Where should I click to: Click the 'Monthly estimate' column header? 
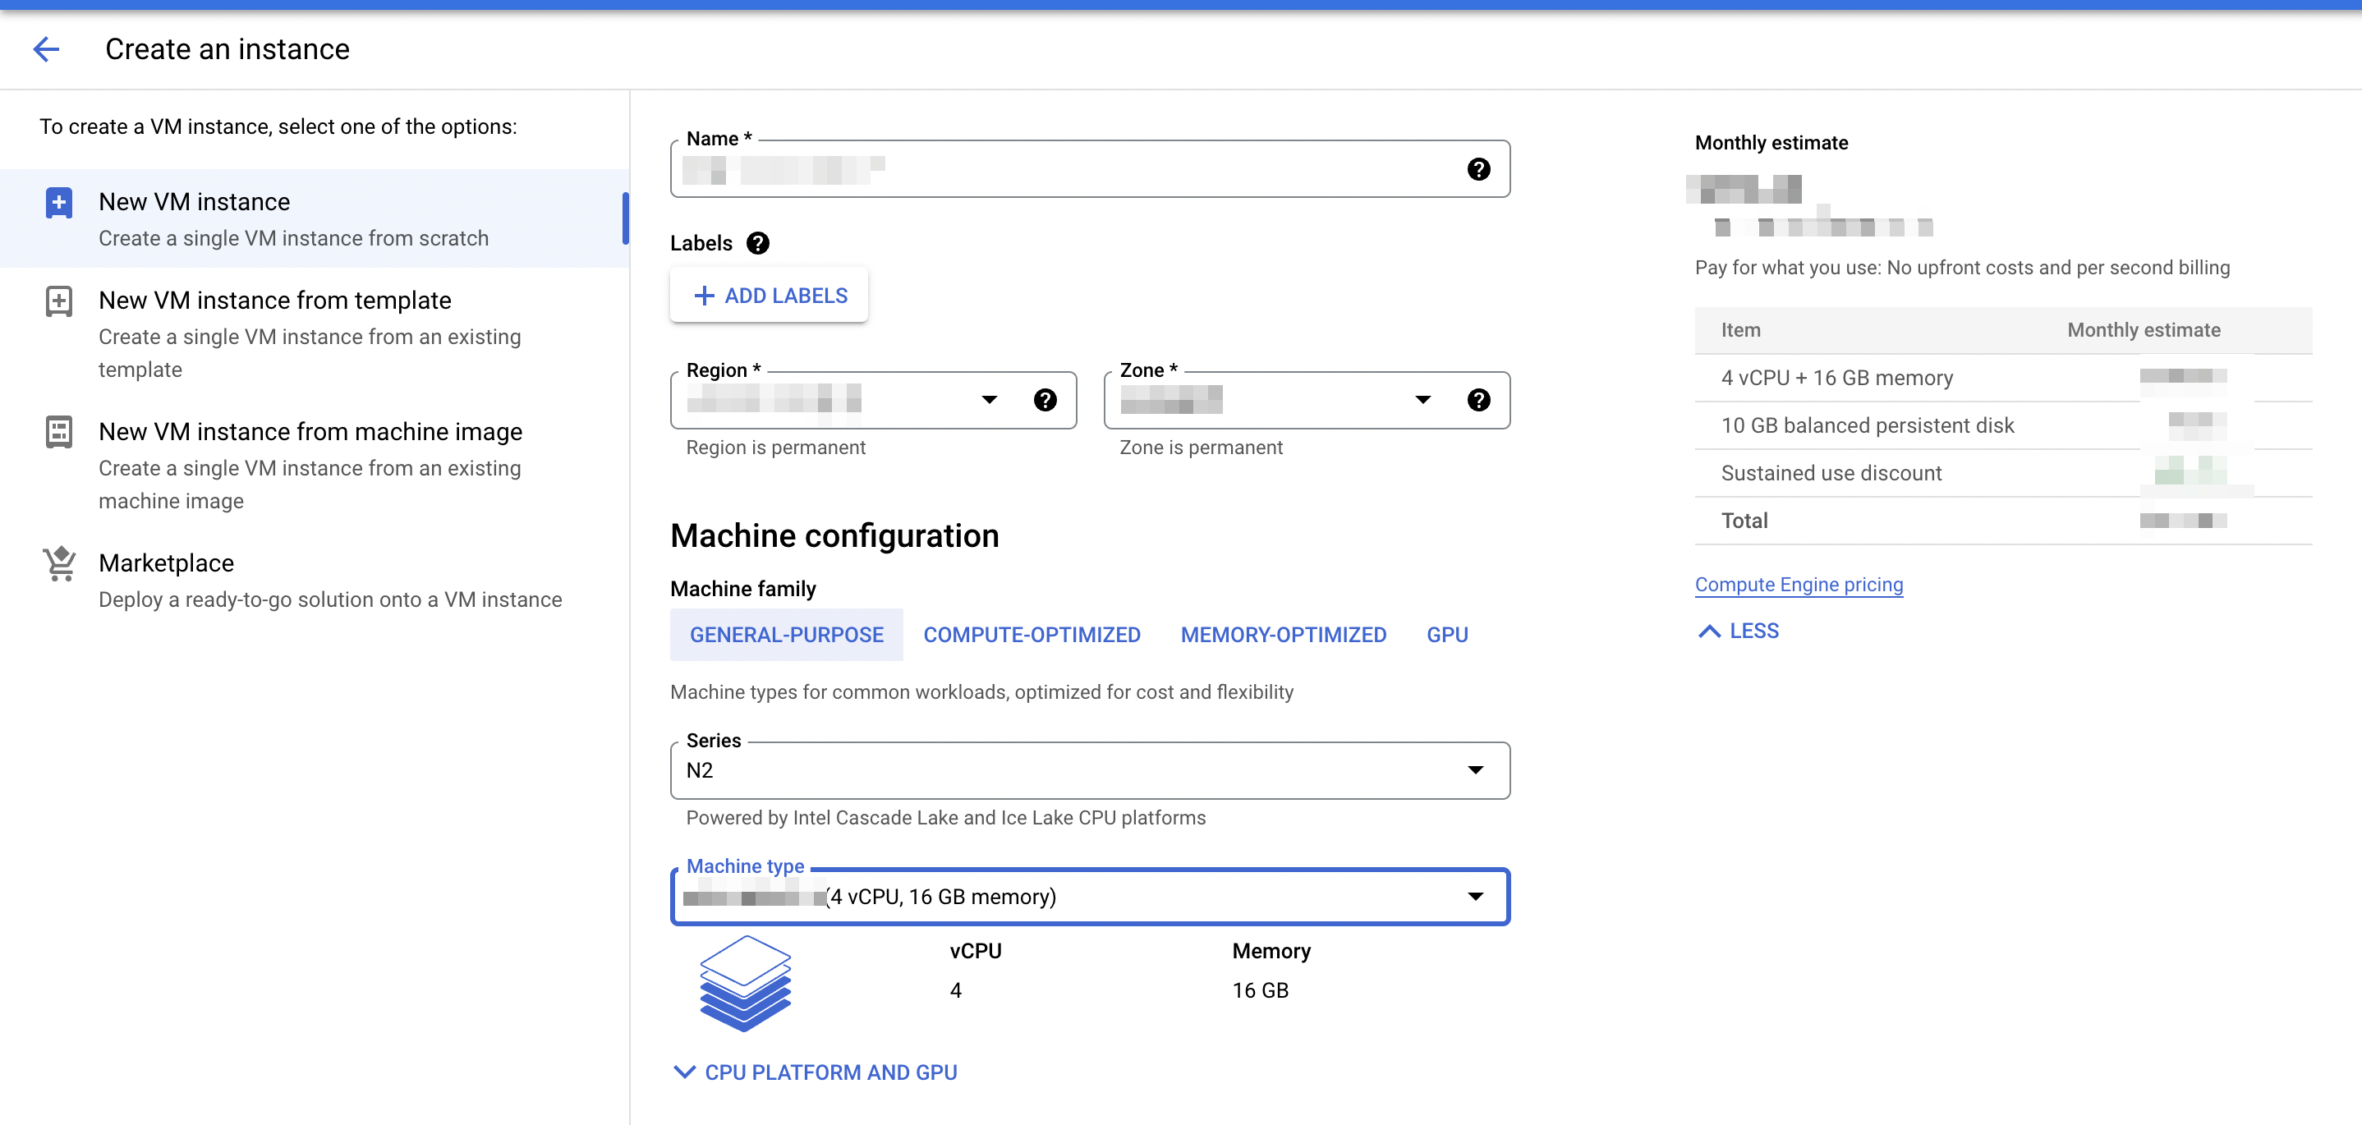pyautogui.click(x=2143, y=330)
